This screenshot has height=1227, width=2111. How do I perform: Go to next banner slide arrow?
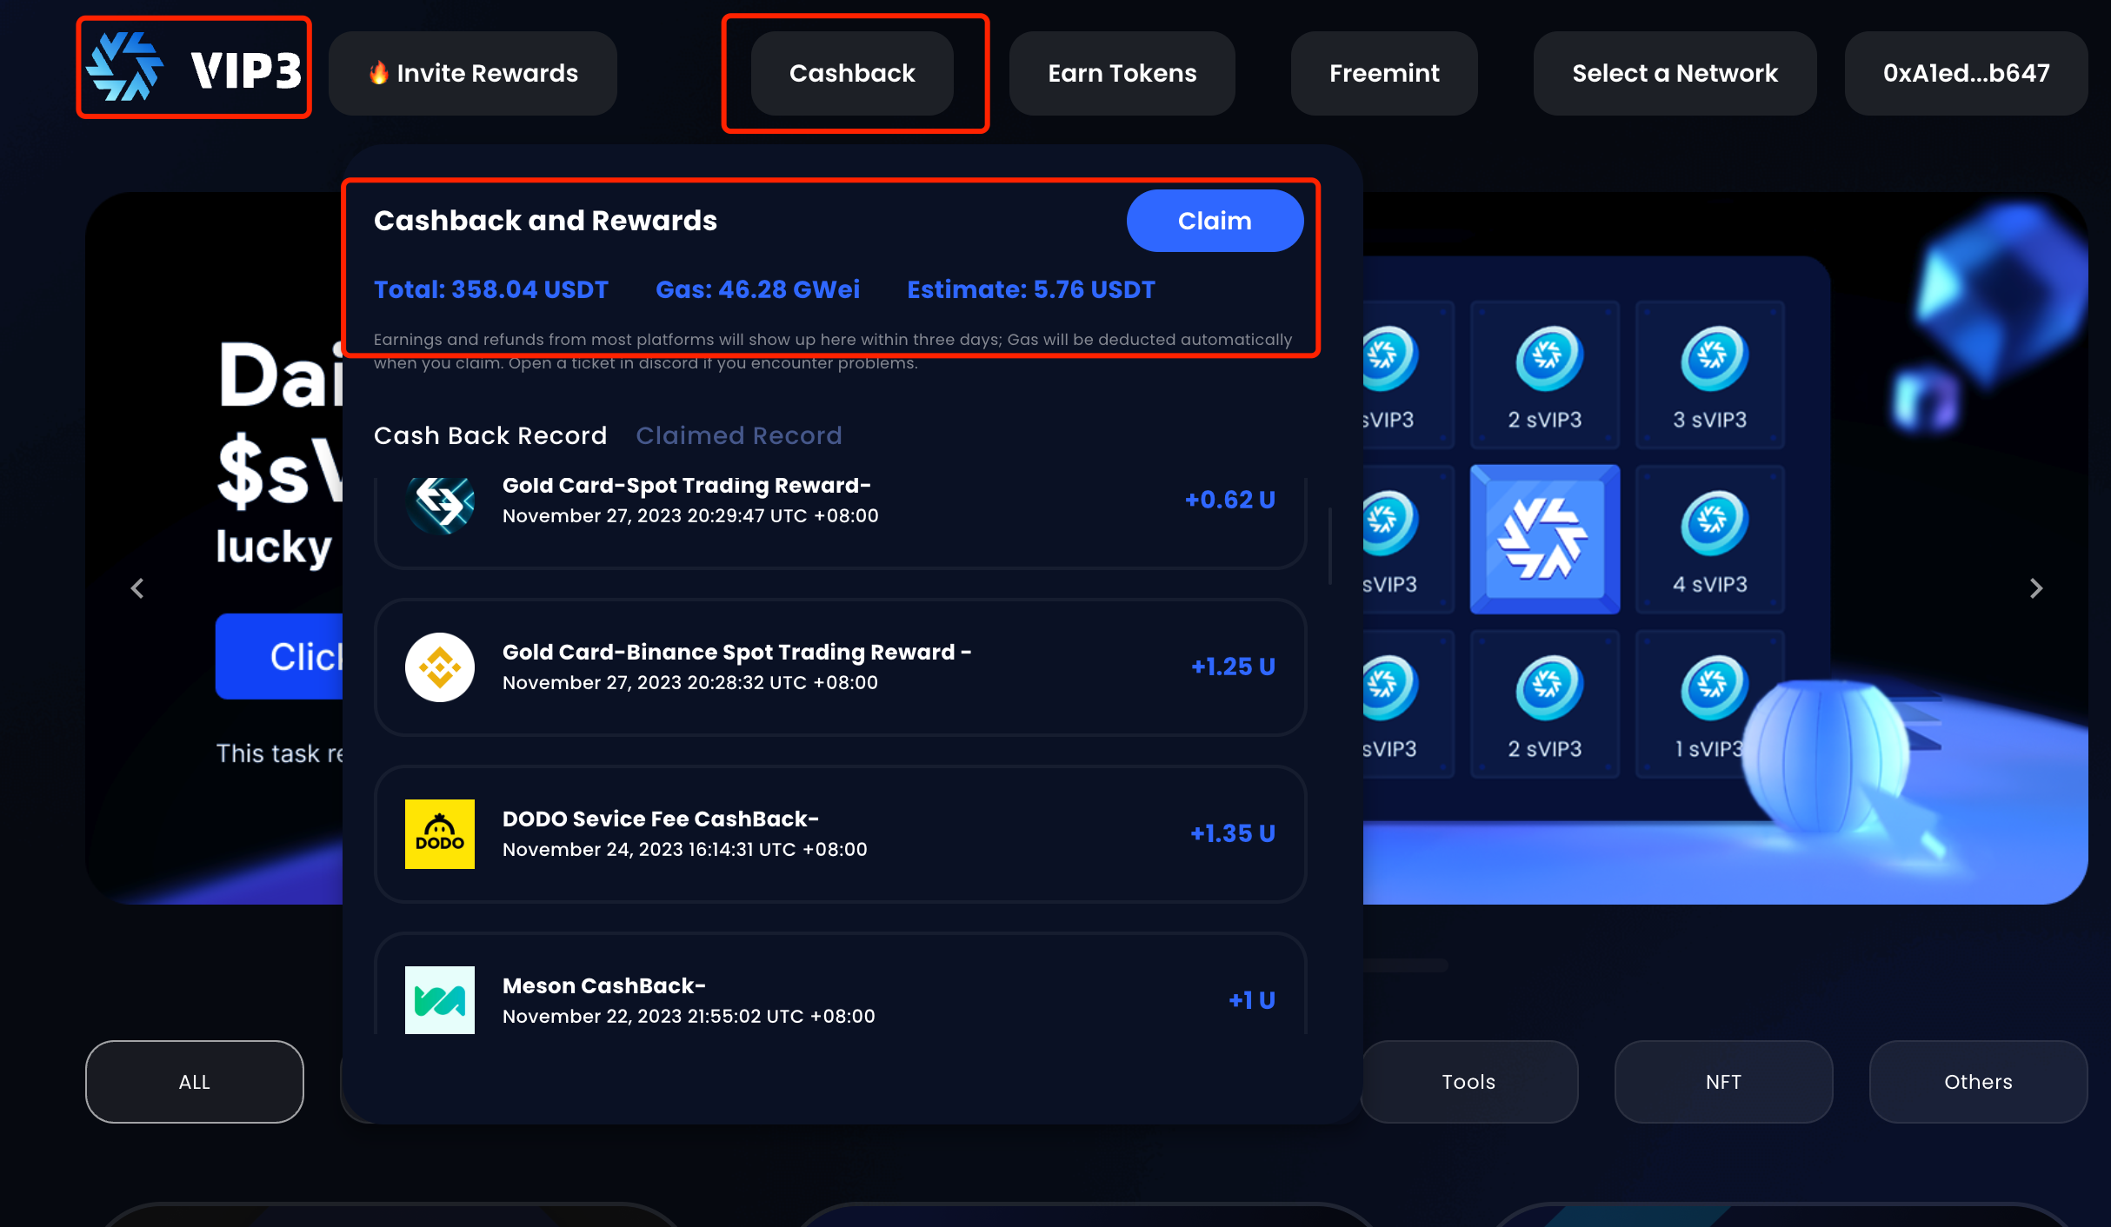pos(2035,588)
